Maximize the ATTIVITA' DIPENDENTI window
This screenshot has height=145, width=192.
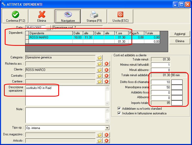point(182,4)
